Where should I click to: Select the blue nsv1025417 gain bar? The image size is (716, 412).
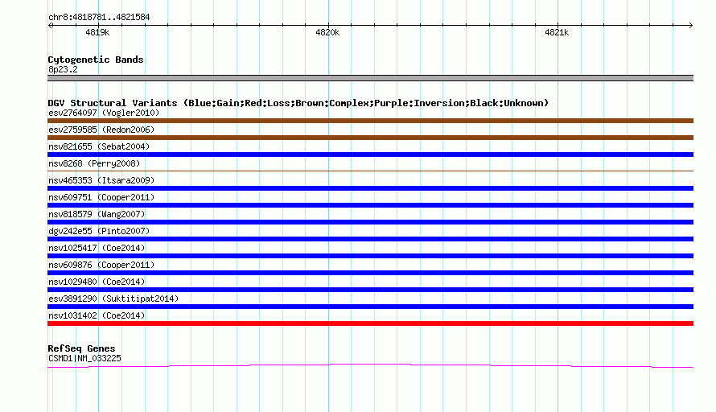[x=370, y=256]
